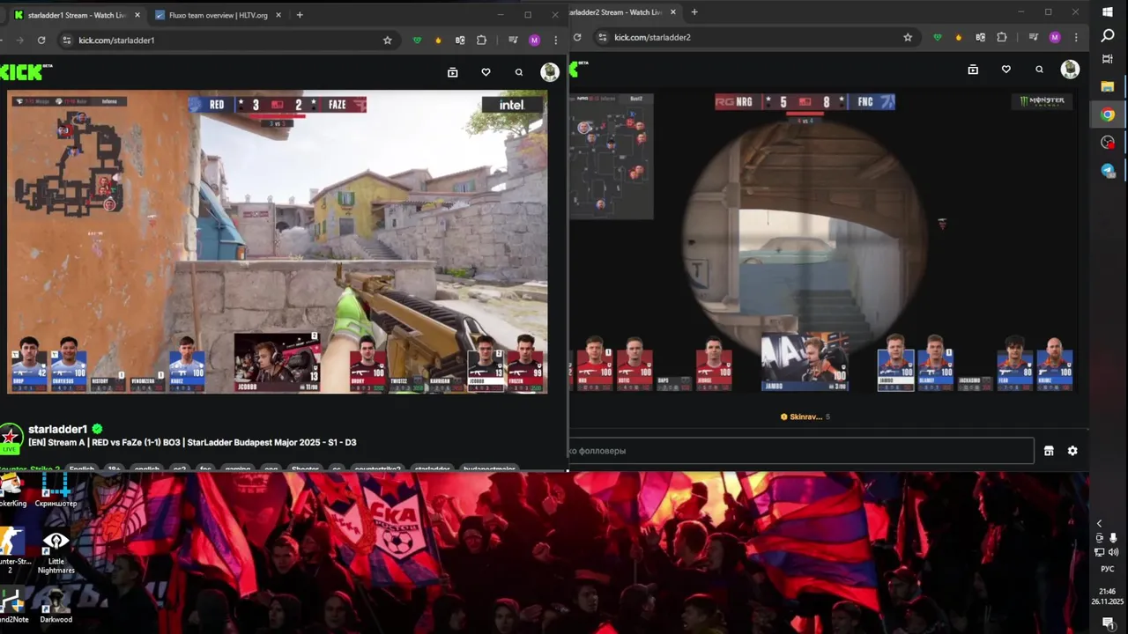Go forward in starladder1 browser window

[x=19, y=40]
